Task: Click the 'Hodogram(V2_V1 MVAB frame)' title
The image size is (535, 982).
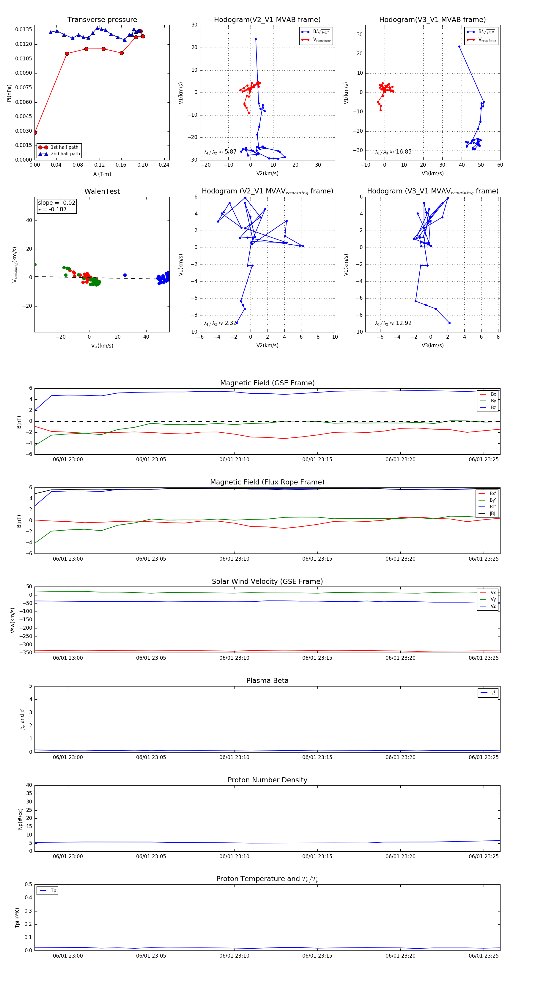Action: 267,20
